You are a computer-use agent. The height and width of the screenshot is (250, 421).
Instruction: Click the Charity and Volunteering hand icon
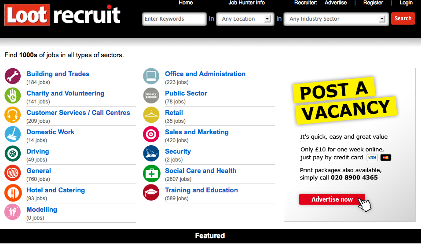tap(13, 96)
